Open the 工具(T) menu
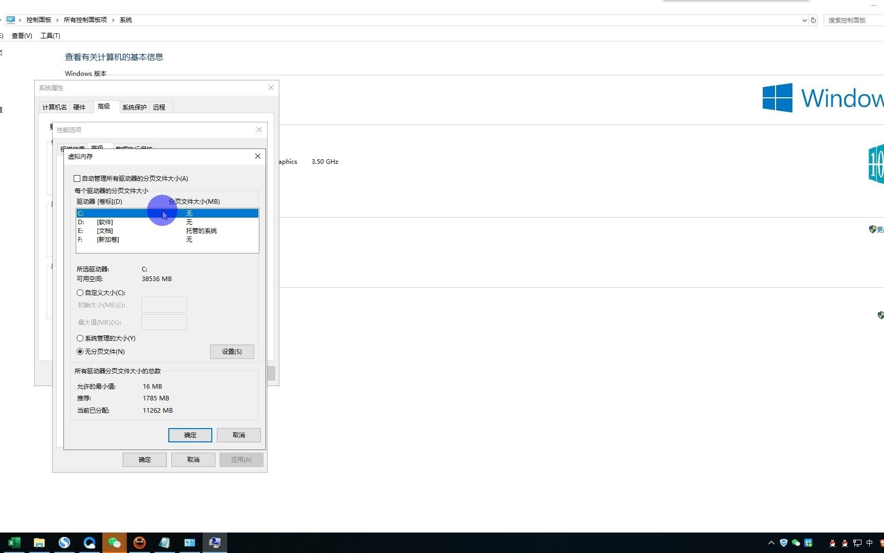This screenshot has width=884, height=553. [x=50, y=36]
